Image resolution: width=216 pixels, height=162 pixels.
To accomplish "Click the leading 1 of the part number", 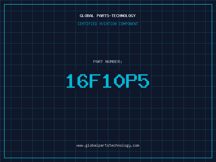I will (71, 81).
